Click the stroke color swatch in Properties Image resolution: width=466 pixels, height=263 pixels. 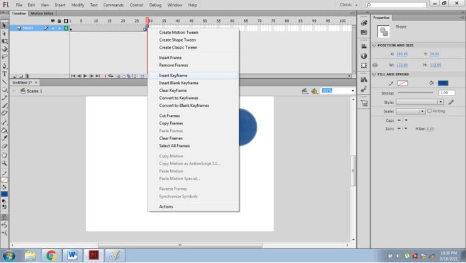coord(403,83)
